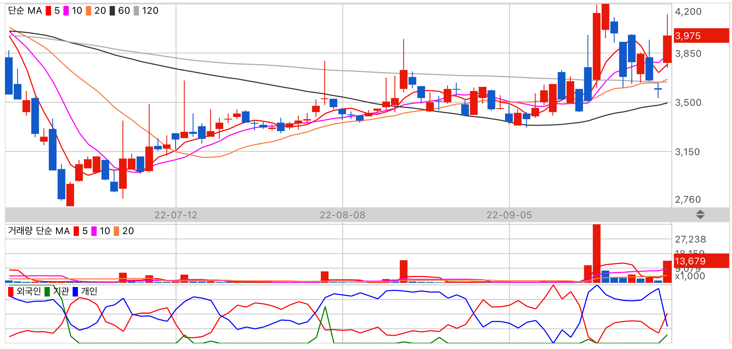732x349 pixels.
Task: Click the orange volume 20 MA swatch
Action: 116,231
